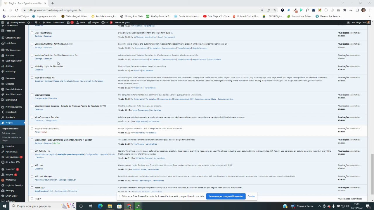
Task: Open Task View on the taskbar
Action: pos(90,206)
